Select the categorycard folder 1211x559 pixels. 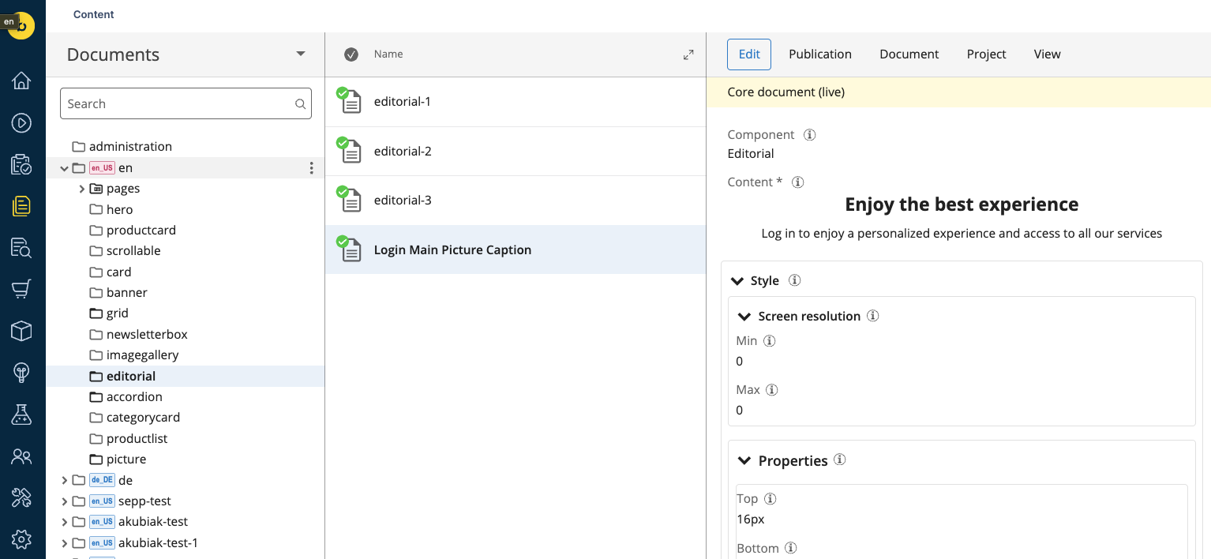(144, 417)
